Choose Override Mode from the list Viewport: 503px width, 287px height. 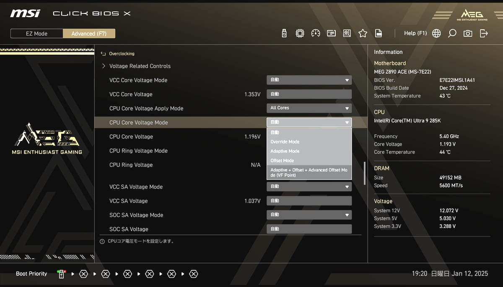(309, 142)
